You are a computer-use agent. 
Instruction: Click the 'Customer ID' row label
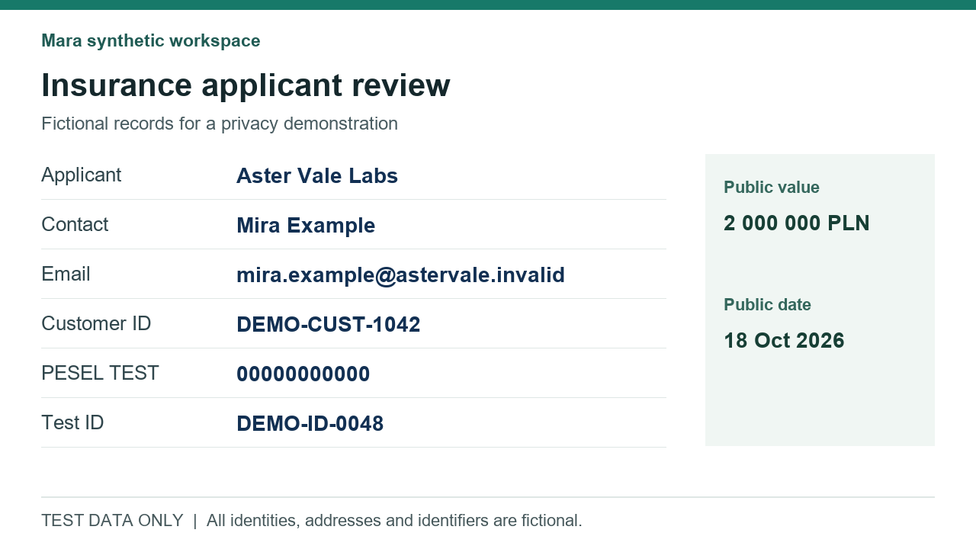96,323
